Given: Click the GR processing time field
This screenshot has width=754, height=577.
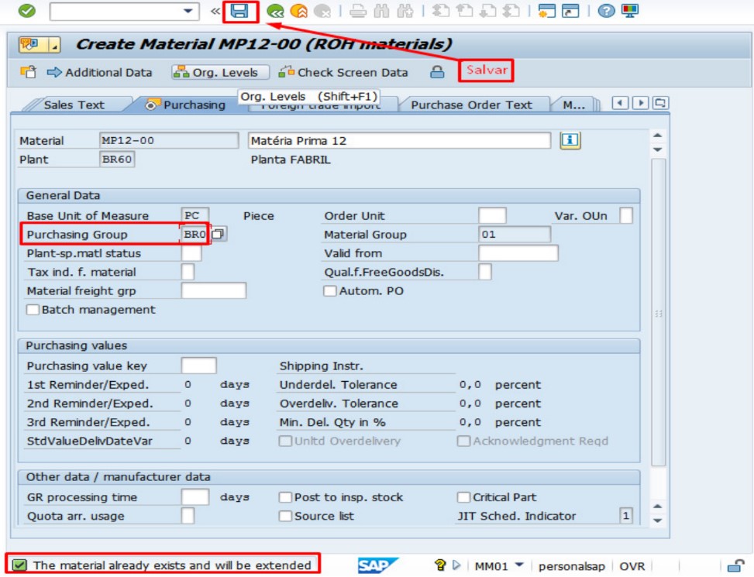Looking at the screenshot, I should 195,496.
